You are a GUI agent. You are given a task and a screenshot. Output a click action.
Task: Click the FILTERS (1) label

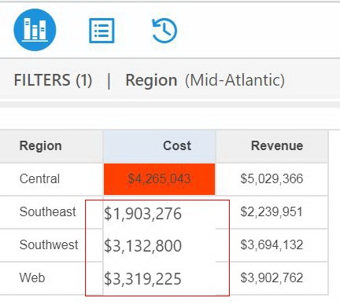click(53, 80)
